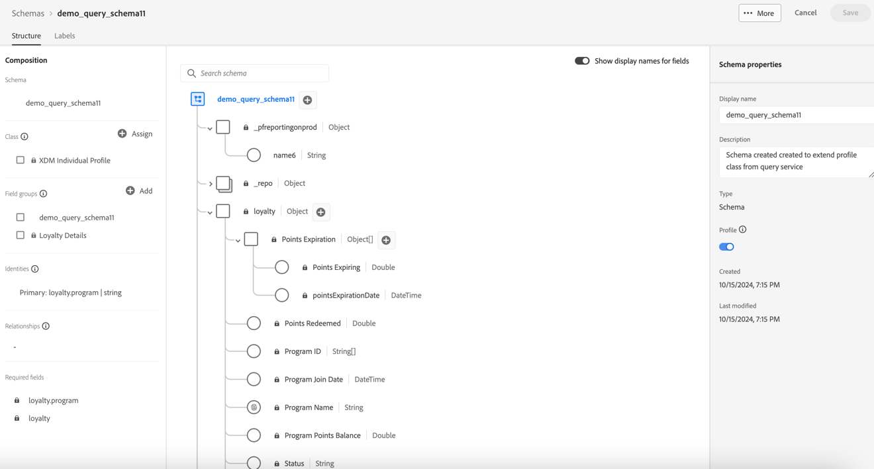The image size is (874, 469).
Task: Open the Schemas breadcrumb link
Action: tap(27, 13)
